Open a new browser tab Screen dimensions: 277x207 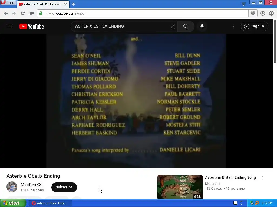tap(74, 4)
